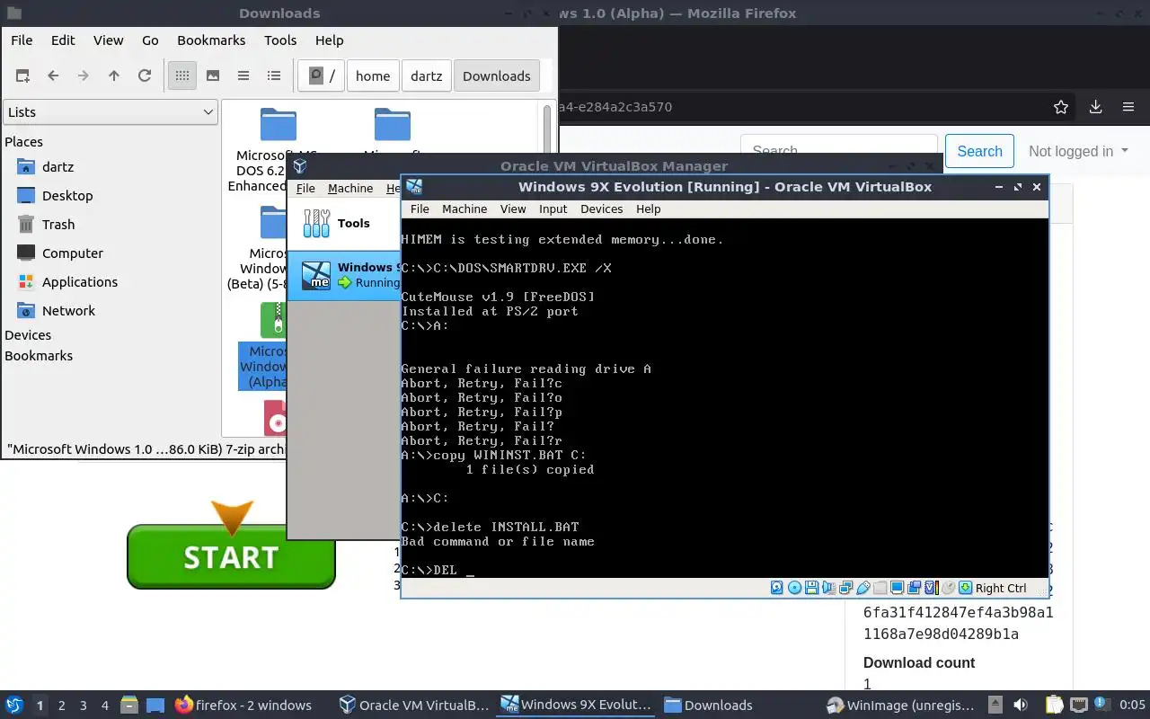This screenshot has width=1150, height=719.
Task: Click the root path button in file manager
Action: pos(322,76)
